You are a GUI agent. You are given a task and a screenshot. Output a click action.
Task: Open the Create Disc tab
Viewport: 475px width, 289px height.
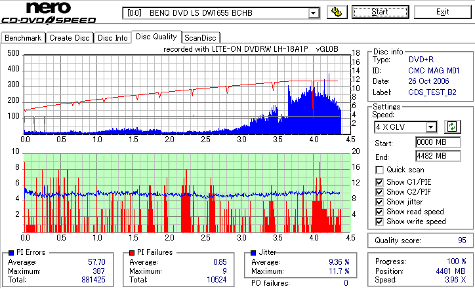tap(70, 38)
